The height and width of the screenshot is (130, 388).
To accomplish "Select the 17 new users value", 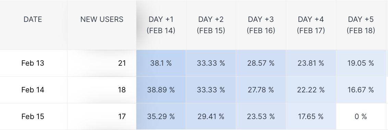I will click(x=122, y=116).
